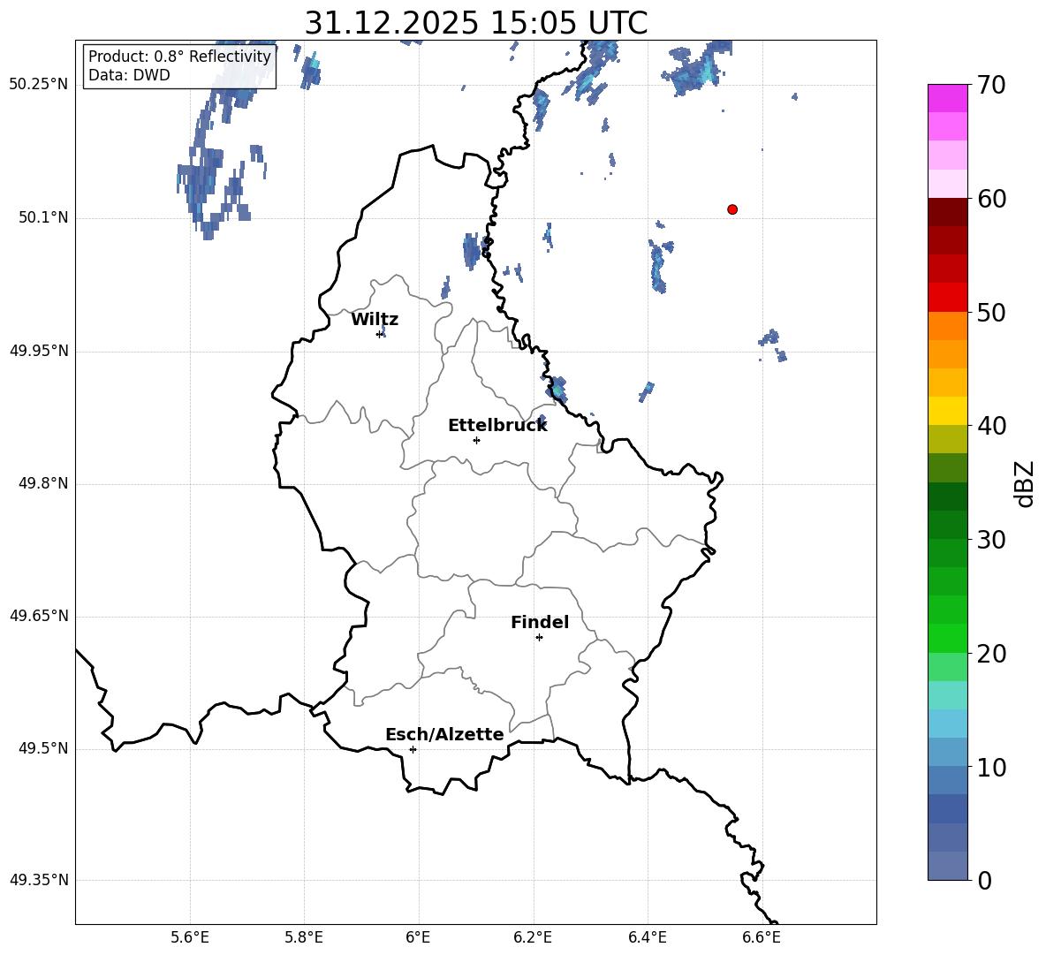
Task: Click the dark maroon colorbar segment below 60
Action: tap(948, 212)
